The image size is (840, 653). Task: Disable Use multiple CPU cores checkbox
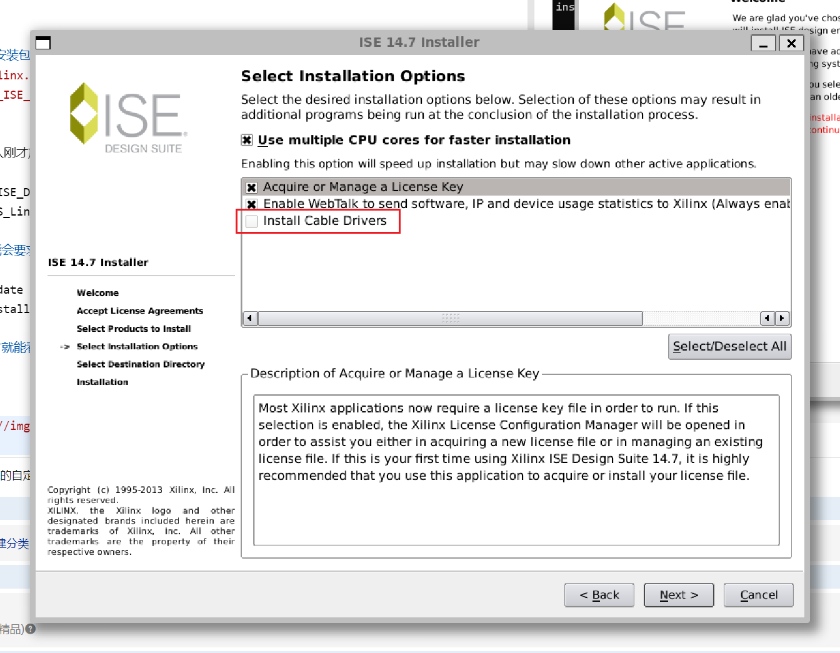247,140
